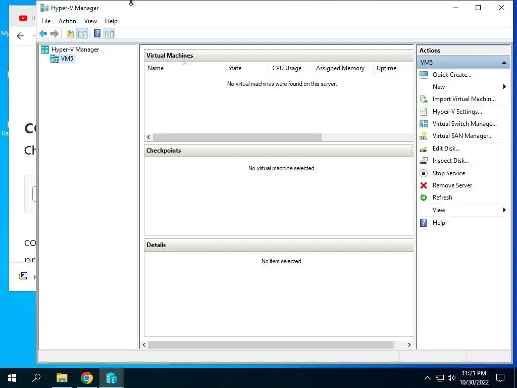The image size is (517, 388).
Task: Open Google Chrome from the taskbar
Action: pyautogui.click(x=87, y=378)
